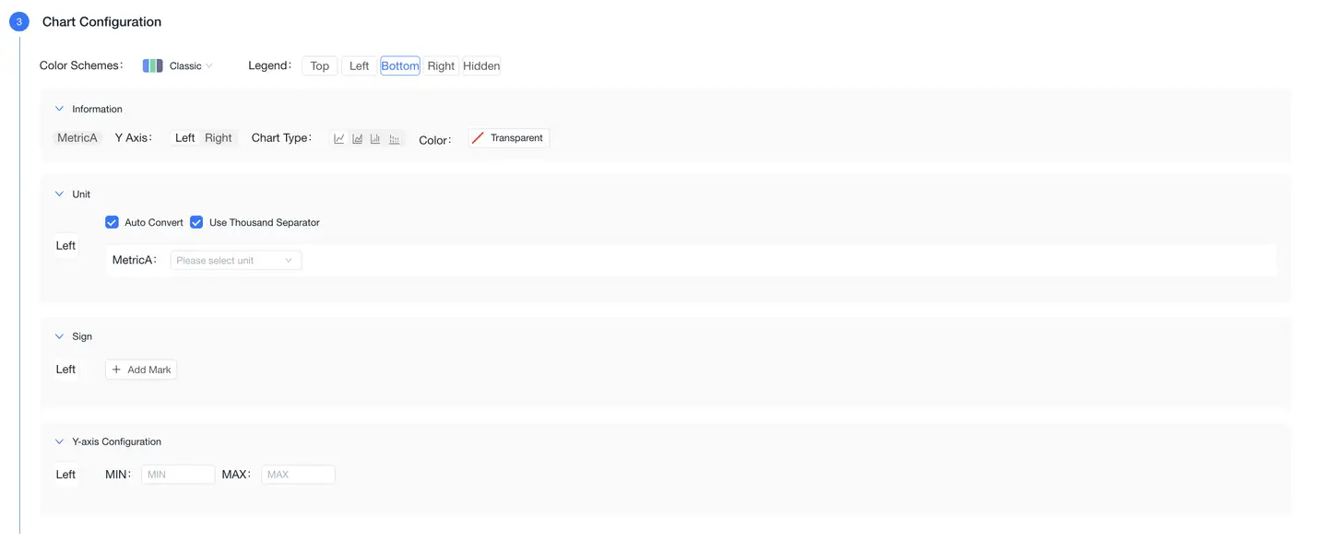The height and width of the screenshot is (541, 1328).
Task: Select the bar chart type icon
Action: [x=375, y=139]
